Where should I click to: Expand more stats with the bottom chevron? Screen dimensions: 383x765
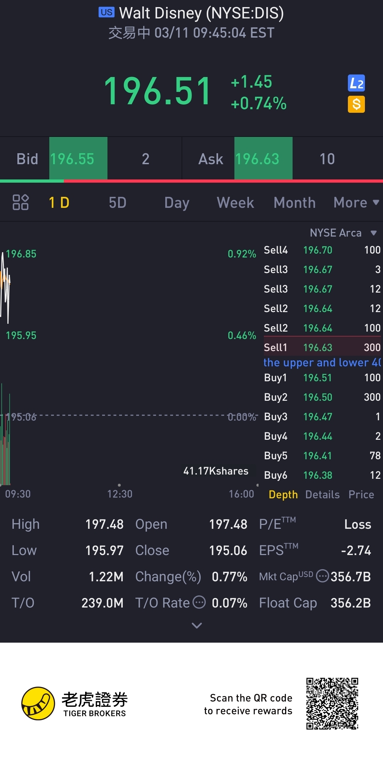pyautogui.click(x=197, y=625)
